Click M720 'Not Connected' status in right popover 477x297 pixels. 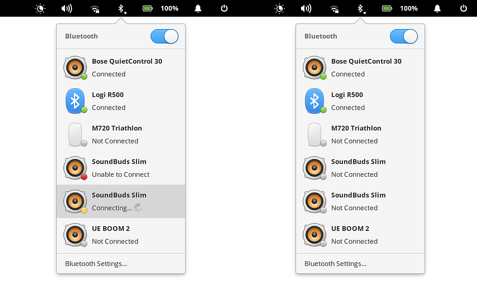pos(354,141)
